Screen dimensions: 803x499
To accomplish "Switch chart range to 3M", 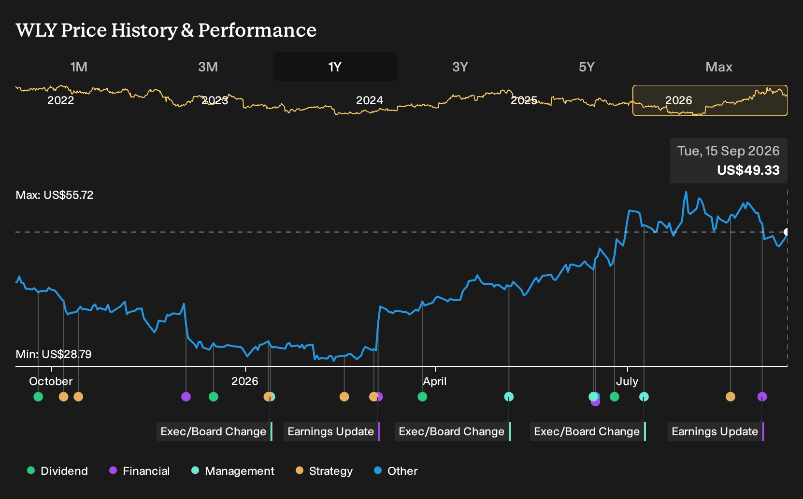I will tap(208, 67).
